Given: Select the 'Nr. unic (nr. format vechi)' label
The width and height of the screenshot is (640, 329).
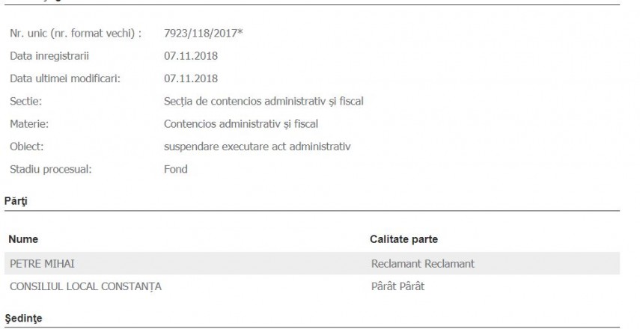Looking at the screenshot, I should (x=76, y=34).
